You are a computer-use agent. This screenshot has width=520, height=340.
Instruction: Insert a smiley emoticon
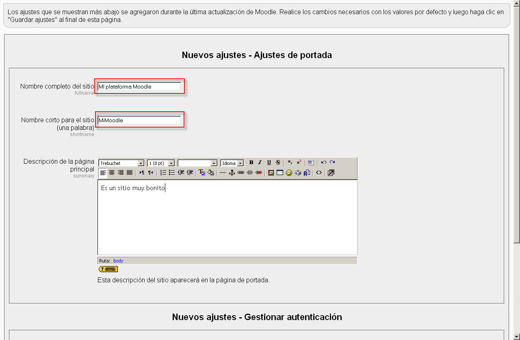coord(289,173)
